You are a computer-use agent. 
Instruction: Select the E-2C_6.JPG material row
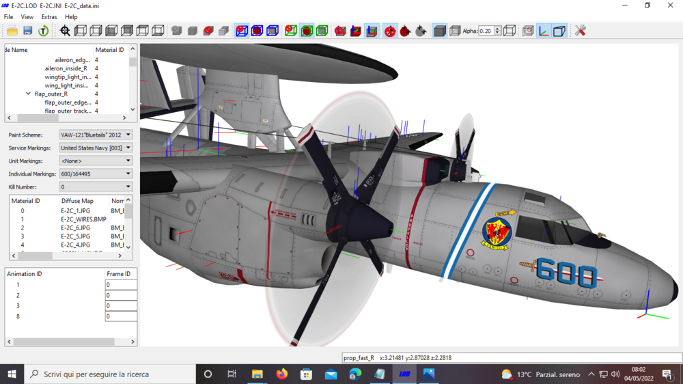[x=75, y=228]
